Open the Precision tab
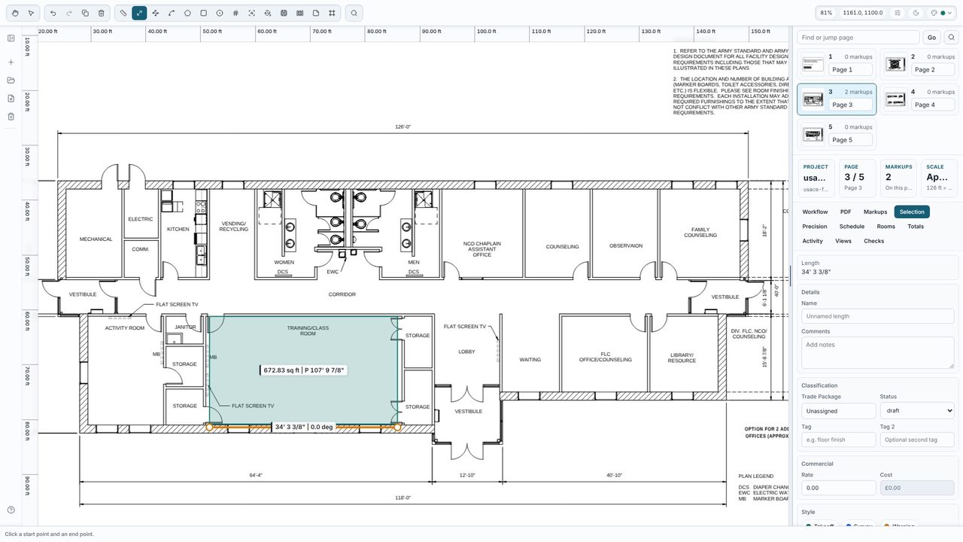 click(815, 227)
